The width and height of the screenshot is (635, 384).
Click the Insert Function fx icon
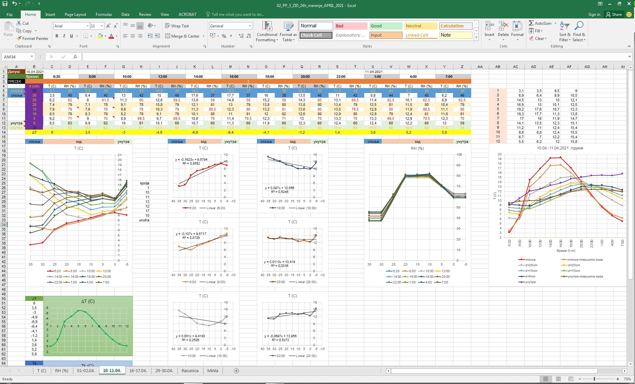coord(75,57)
